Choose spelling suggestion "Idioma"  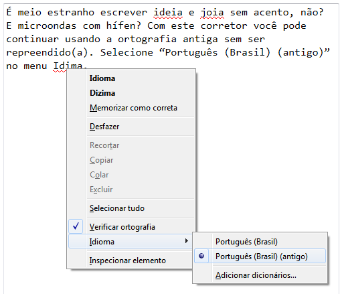click(x=132, y=78)
